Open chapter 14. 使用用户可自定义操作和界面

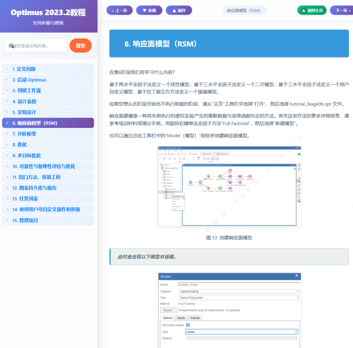(48, 209)
